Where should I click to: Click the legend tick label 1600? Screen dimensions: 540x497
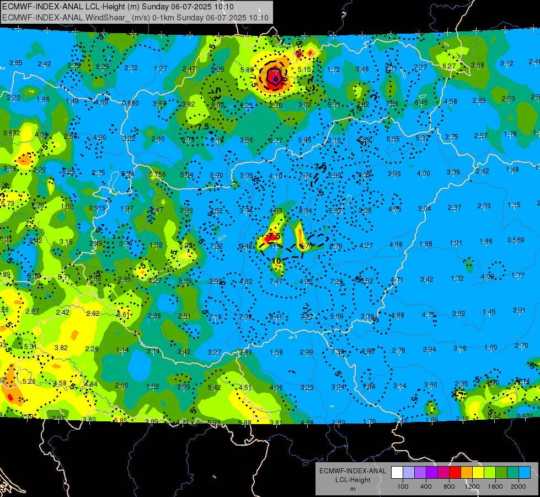click(x=495, y=487)
